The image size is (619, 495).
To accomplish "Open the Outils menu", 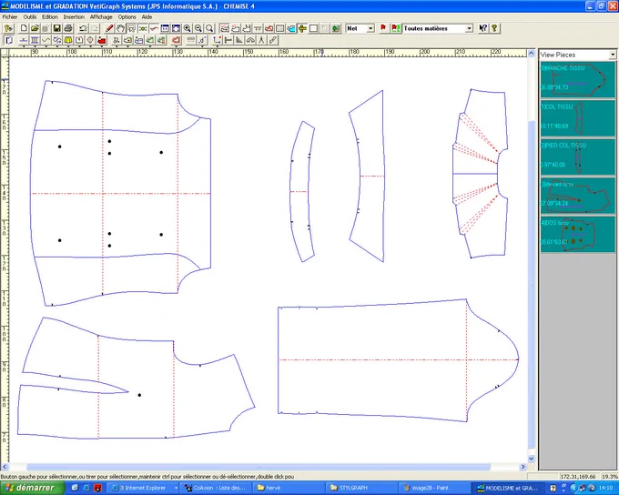I will point(30,17).
